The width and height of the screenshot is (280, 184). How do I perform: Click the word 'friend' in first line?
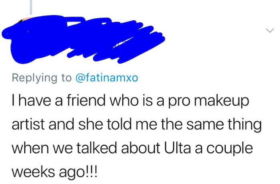(86, 100)
